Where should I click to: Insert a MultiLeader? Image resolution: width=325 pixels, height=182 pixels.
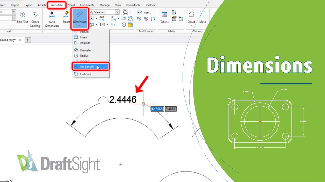click(x=144, y=12)
